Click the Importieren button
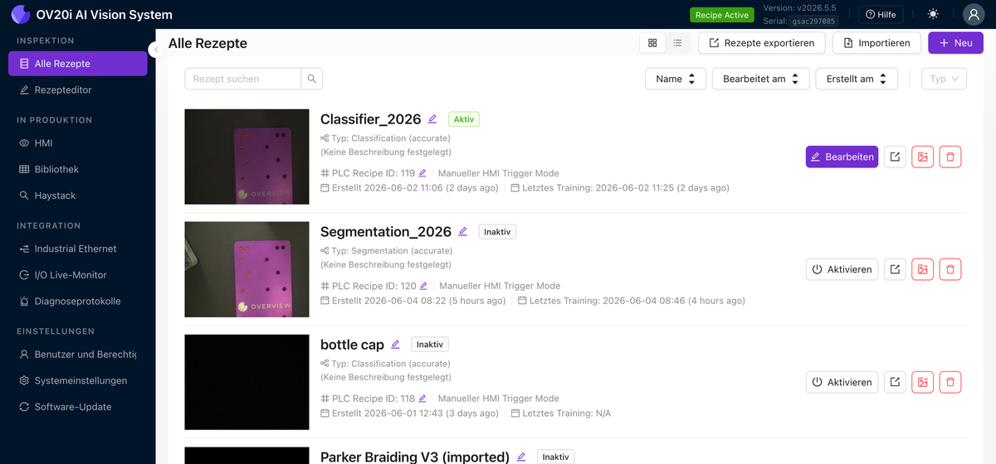 [x=876, y=43]
